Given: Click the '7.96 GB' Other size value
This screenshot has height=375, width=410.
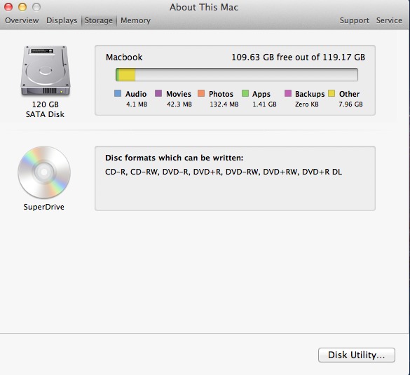Looking at the screenshot, I should pyautogui.click(x=350, y=104).
